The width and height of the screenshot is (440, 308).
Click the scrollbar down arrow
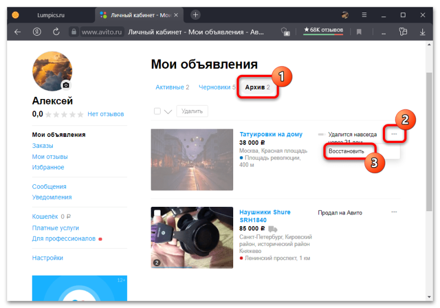pos(429,297)
